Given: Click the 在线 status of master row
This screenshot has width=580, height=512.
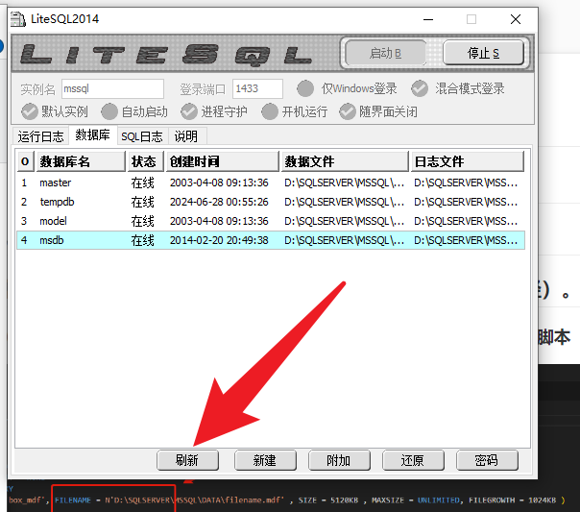Looking at the screenshot, I should (x=142, y=183).
